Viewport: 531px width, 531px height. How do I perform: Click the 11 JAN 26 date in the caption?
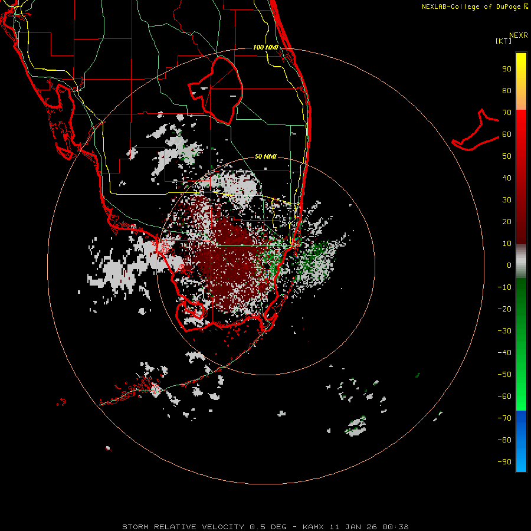coord(353,527)
